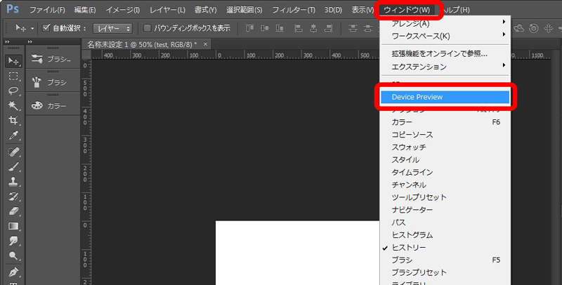Image resolution: width=562 pixels, height=285 pixels.
Task: Expand the toolbox with double-arrow
Action: click(x=8, y=42)
